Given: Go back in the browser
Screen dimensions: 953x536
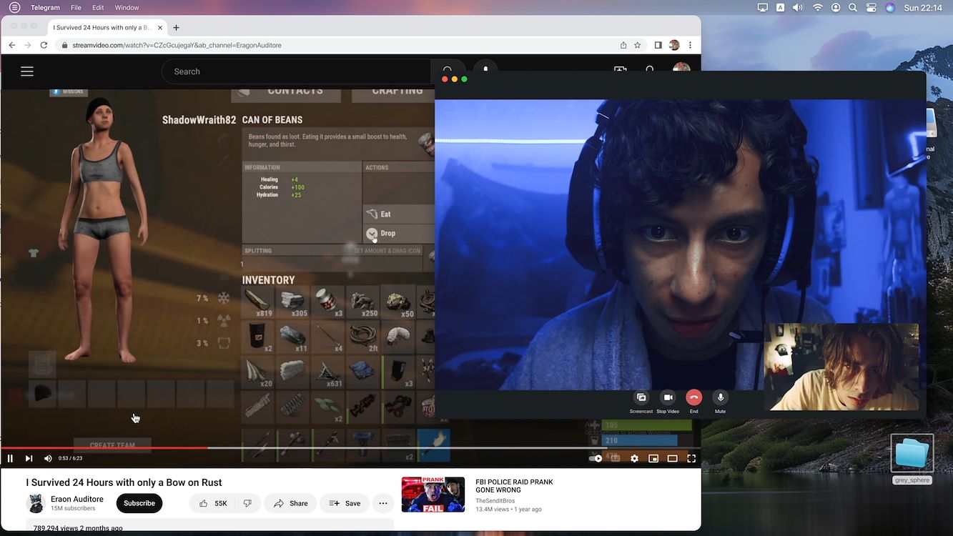Looking at the screenshot, I should point(11,45).
